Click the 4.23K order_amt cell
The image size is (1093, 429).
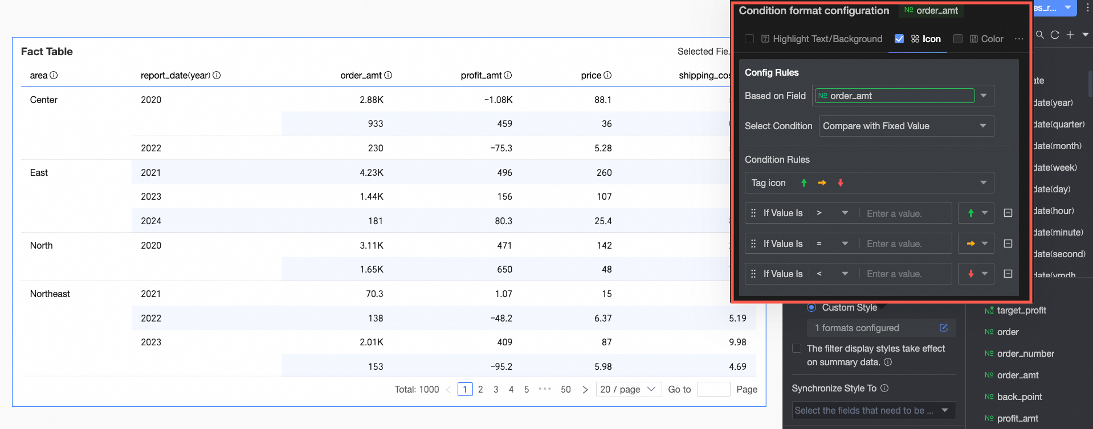point(372,172)
